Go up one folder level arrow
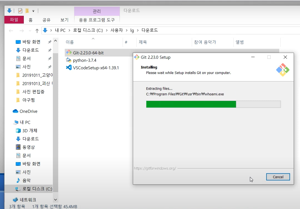This screenshot has width=300, height=209. (37, 31)
